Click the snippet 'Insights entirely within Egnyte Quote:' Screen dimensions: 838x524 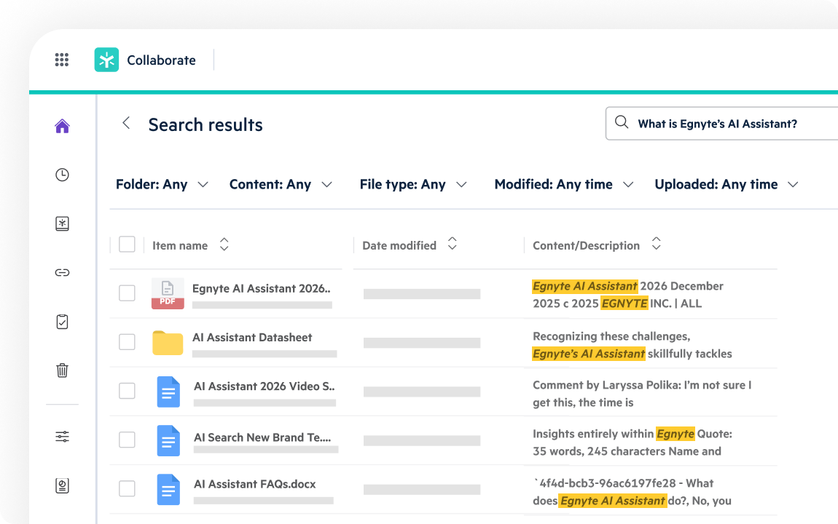point(633,434)
